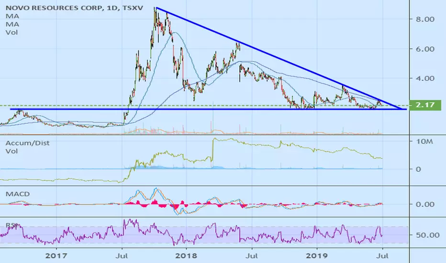Screen dimensions: 446x263
Task: Click the 2018 date axis label
Action: [x=186, y=256]
